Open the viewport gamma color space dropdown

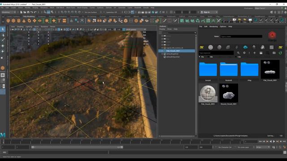click(135, 30)
